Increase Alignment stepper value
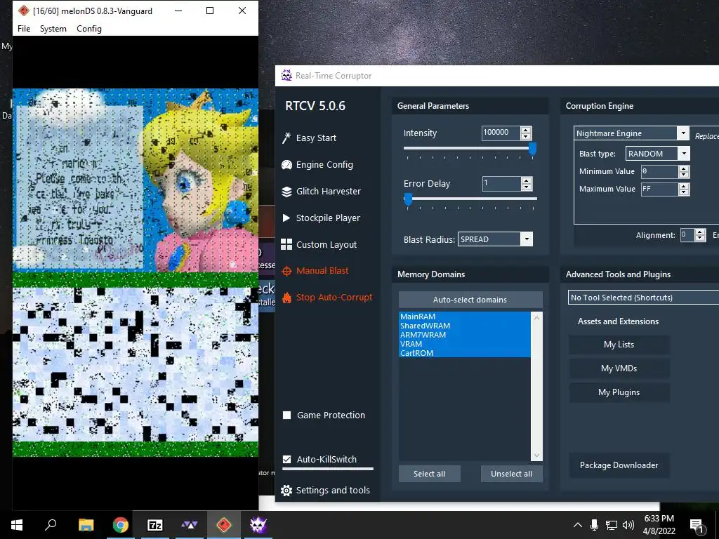 tap(700, 232)
